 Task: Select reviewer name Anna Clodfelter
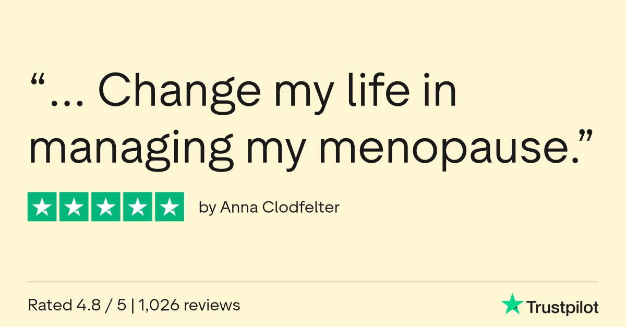pos(280,207)
